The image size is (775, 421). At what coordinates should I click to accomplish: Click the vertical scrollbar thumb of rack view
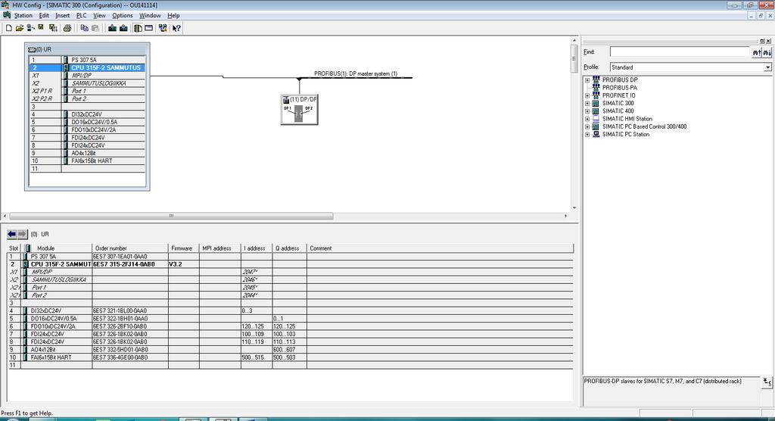pyautogui.click(x=574, y=58)
